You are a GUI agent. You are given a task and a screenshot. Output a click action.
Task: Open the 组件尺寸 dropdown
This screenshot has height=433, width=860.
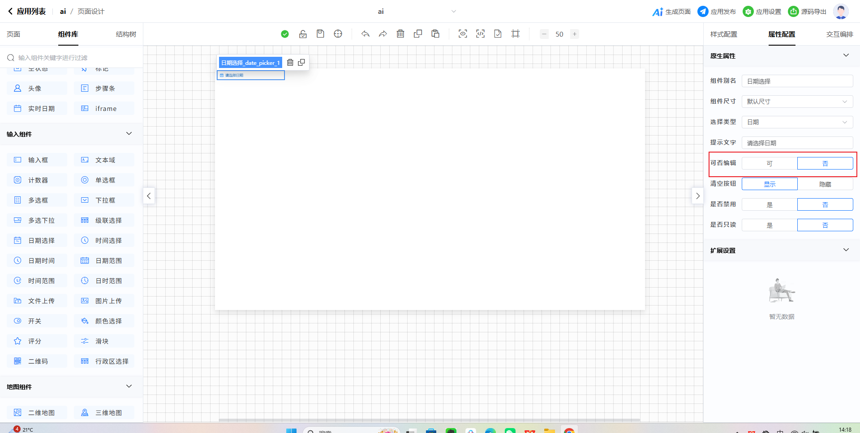[x=797, y=102]
